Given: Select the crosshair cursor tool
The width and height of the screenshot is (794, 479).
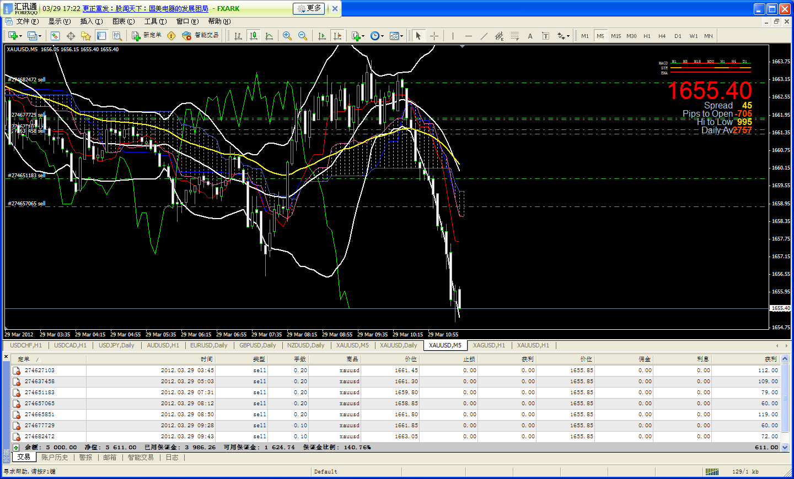Looking at the screenshot, I should [x=434, y=36].
